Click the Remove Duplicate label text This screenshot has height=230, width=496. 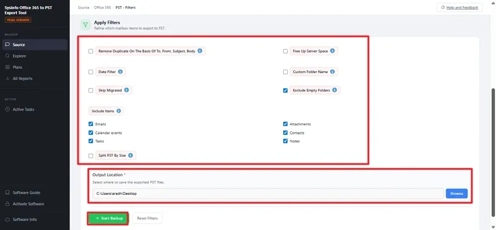point(147,51)
